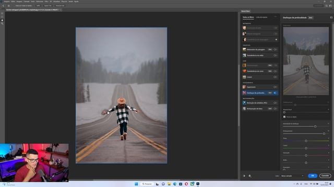Click the layer preview icon at bottom
334x187 pixels.
click(x=250, y=176)
